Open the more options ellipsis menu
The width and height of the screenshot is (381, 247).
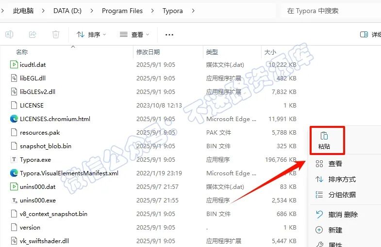(x=169, y=35)
